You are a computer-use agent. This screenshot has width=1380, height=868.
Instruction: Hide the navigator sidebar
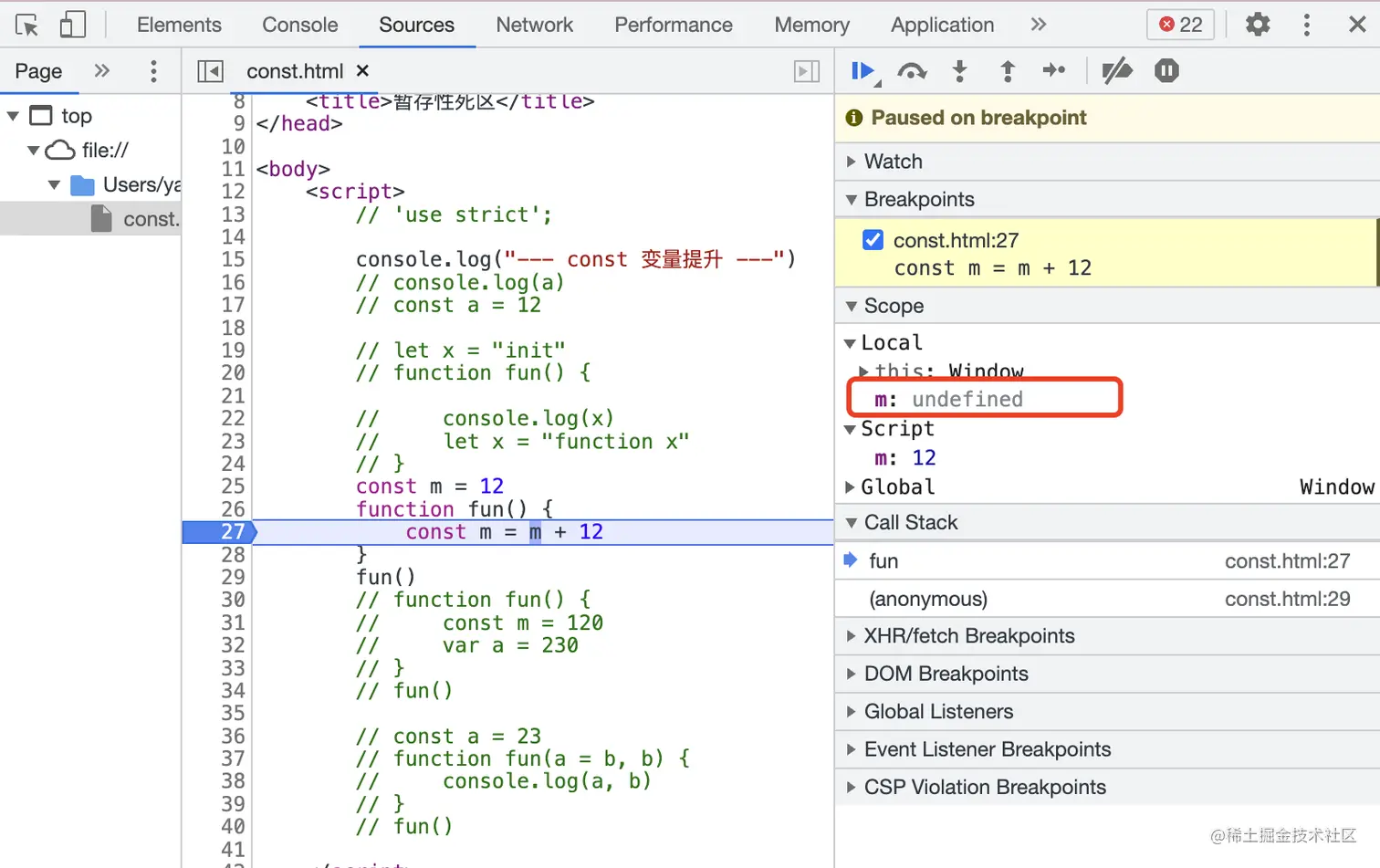pos(210,70)
